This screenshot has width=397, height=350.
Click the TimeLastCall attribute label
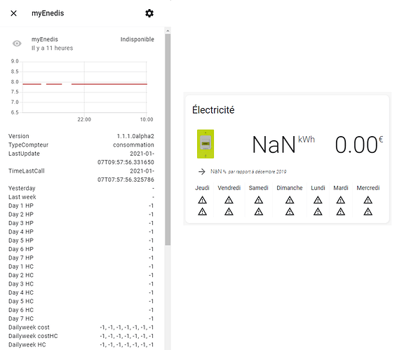coord(27,171)
